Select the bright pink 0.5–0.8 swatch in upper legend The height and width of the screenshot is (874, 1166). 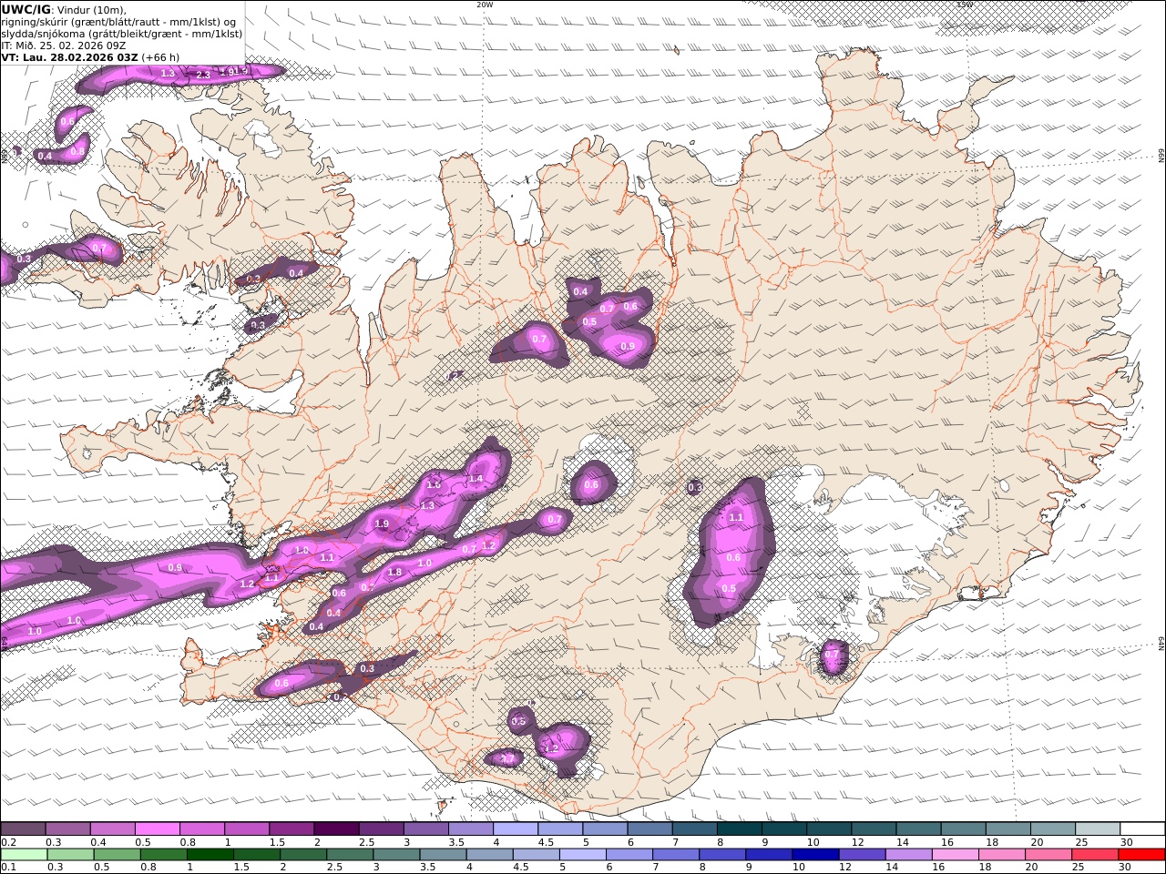pyautogui.click(x=158, y=829)
